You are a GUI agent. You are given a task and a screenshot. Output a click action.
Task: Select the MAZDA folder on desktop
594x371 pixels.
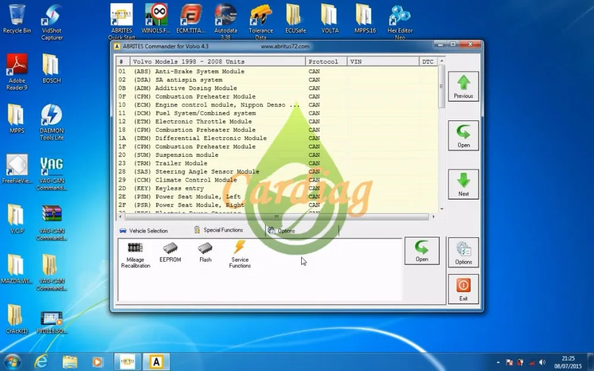pos(17,269)
